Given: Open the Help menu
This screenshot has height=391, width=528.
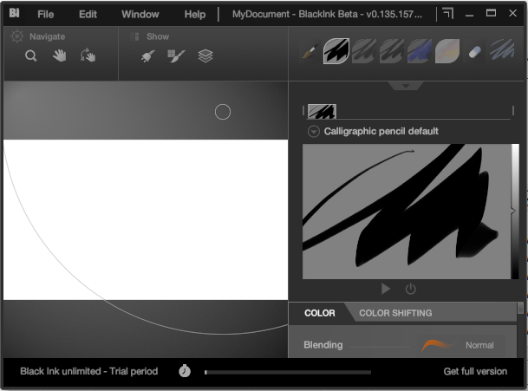Looking at the screenshot, I should [x=195, y=14].
